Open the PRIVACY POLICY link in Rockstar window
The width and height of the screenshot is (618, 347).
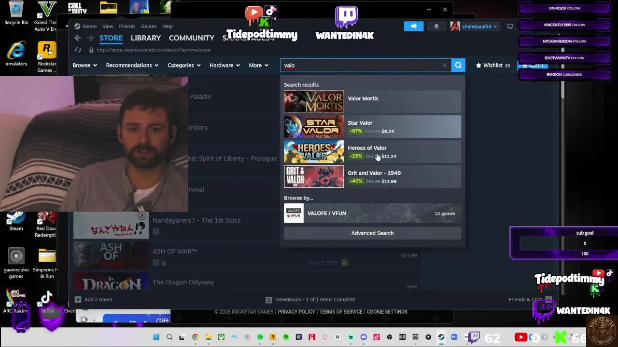point(296,312)
